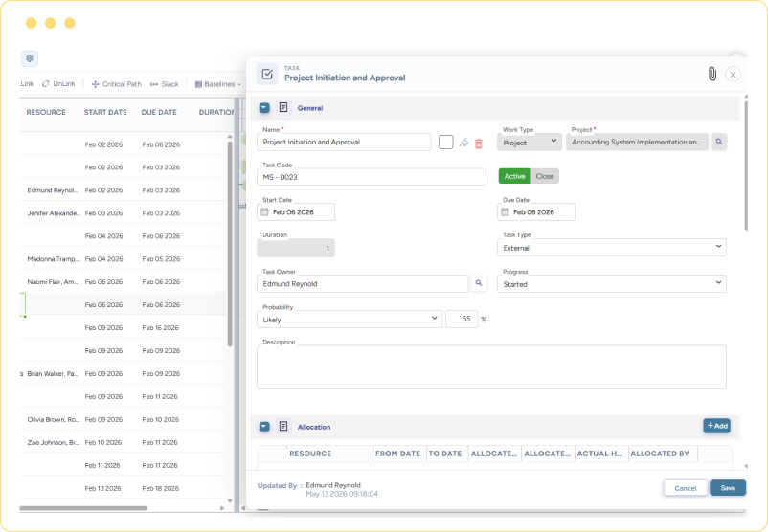Select the Zoe Johnson, Br.. resource cell

click(x=53, y=442)
